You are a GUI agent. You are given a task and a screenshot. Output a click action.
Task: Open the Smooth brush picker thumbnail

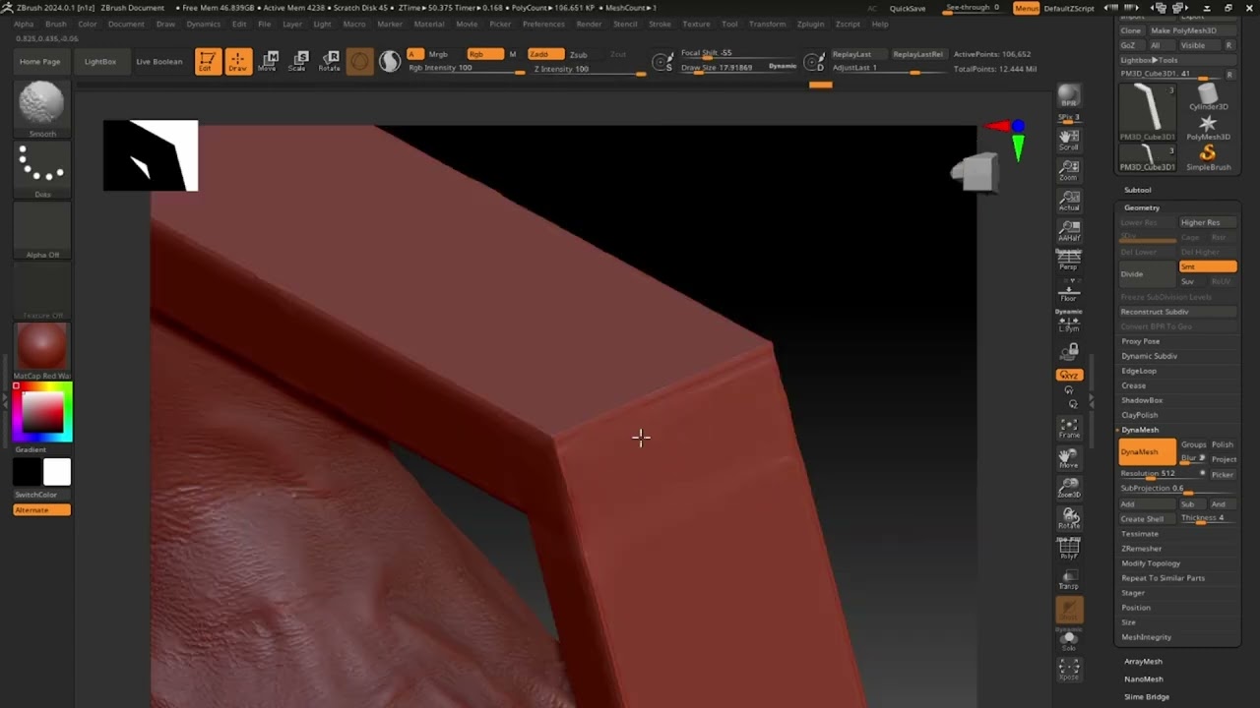[x=42, y=108]
